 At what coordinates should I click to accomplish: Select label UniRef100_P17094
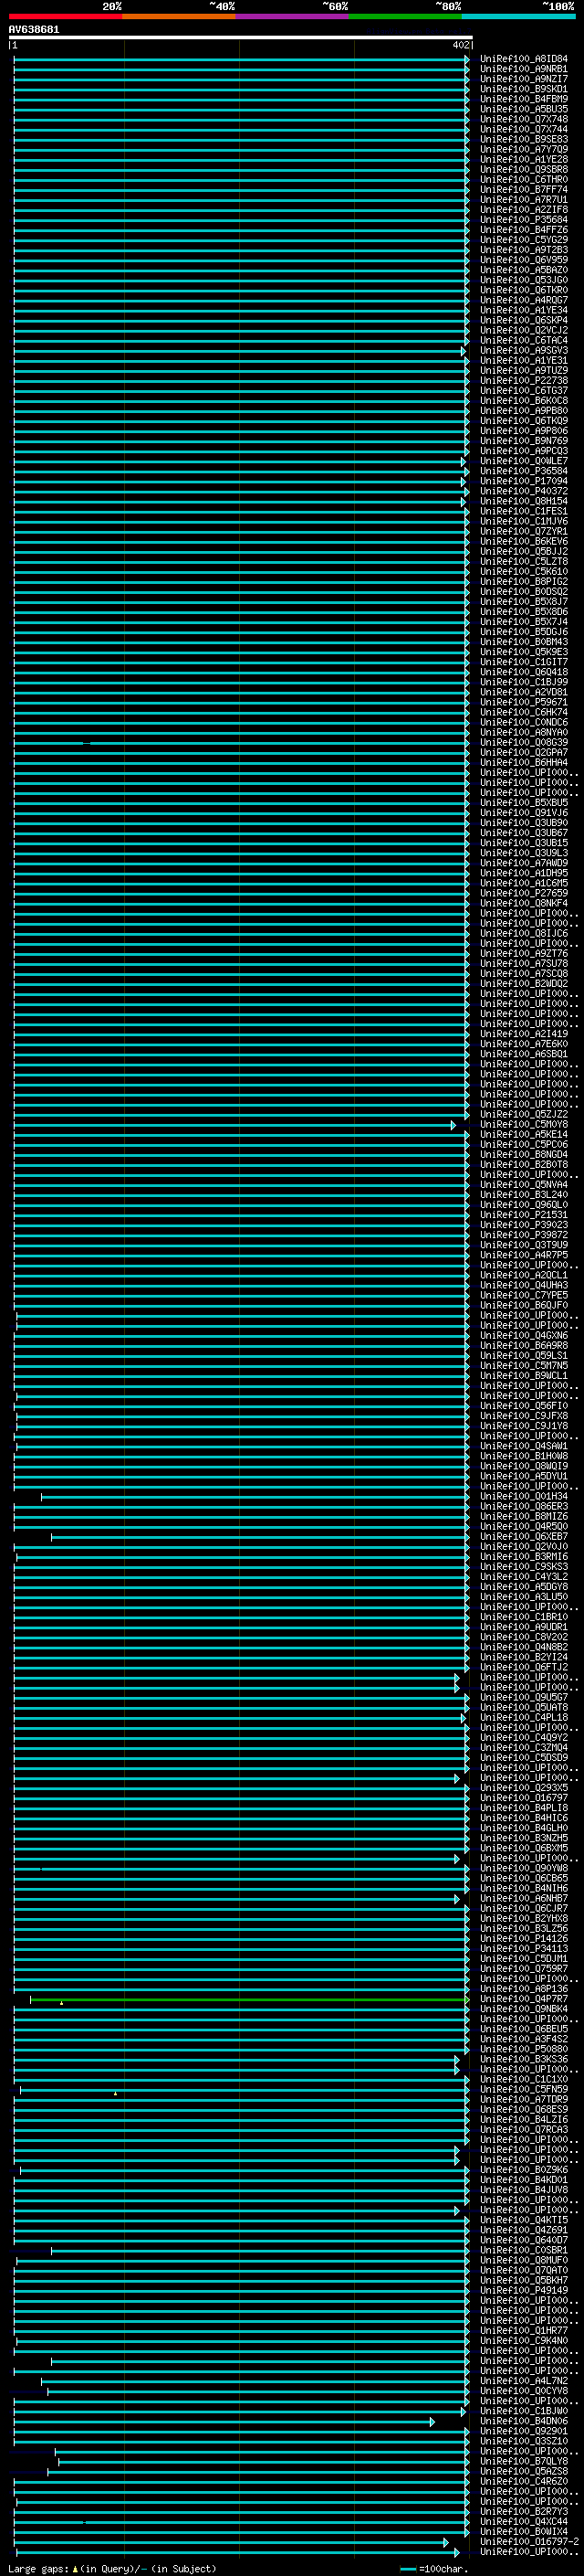[524, 482]
